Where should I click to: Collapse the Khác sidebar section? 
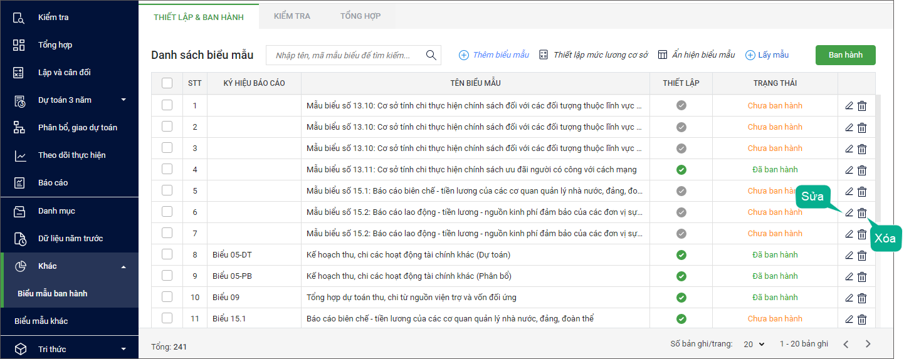pos(124,267)
